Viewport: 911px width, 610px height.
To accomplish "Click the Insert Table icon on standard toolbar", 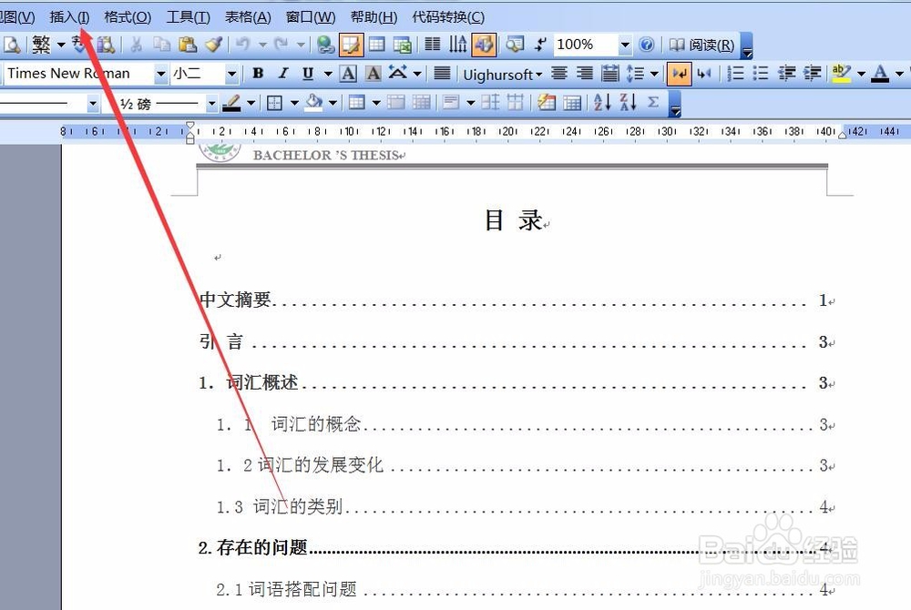I will pyautogui.click(x=377, y=45).
